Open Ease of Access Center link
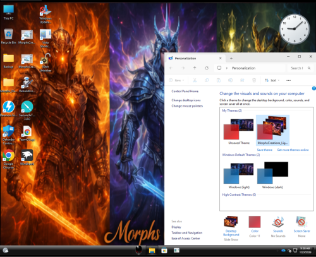The height and width of the screenshot is (257, 316). 185,238
